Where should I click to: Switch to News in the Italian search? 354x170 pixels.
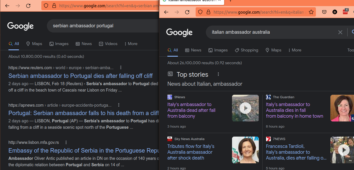pyautogui.click(x=193, y=50)
